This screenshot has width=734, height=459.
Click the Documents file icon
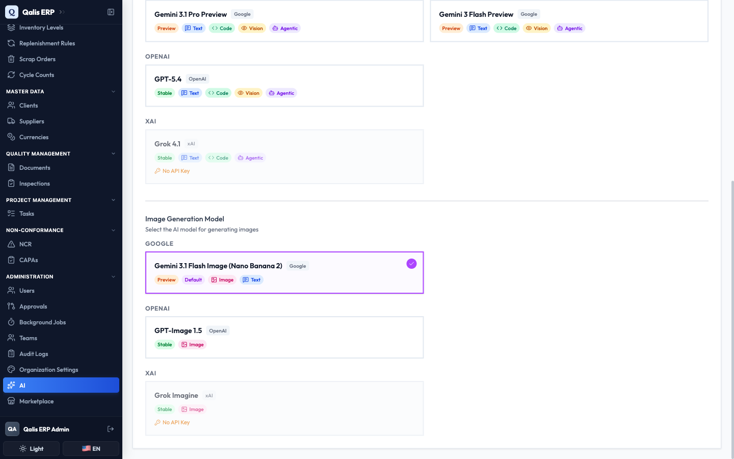(x=11, y=168)
